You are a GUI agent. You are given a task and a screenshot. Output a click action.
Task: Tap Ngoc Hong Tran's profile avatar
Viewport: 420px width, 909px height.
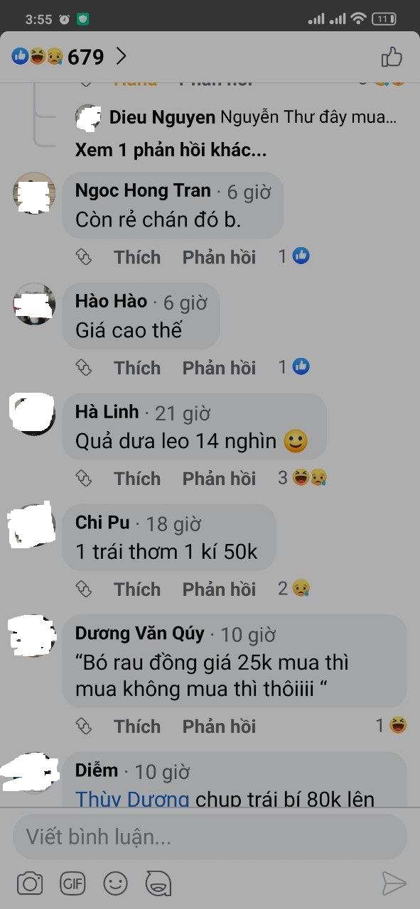(34, 193)
